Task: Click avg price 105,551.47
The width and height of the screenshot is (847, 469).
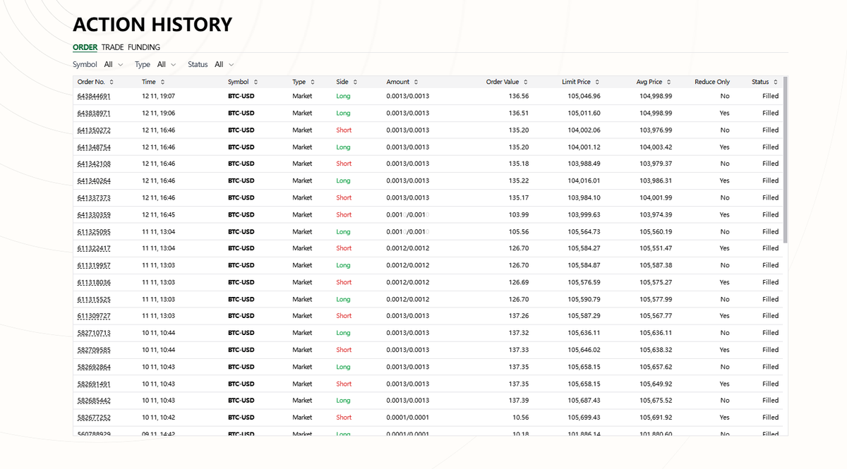Action: click(x=656, y=248)
